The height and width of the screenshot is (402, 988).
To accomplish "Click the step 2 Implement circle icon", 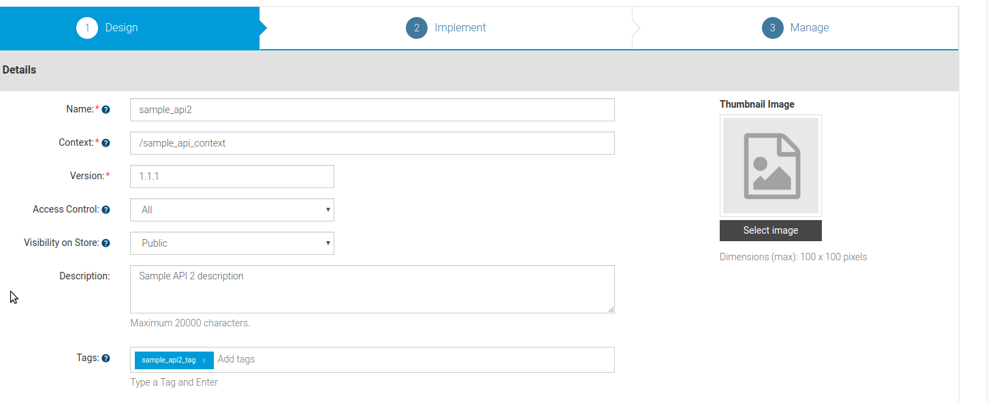I will pyautogui.click(x=416, y=28).
